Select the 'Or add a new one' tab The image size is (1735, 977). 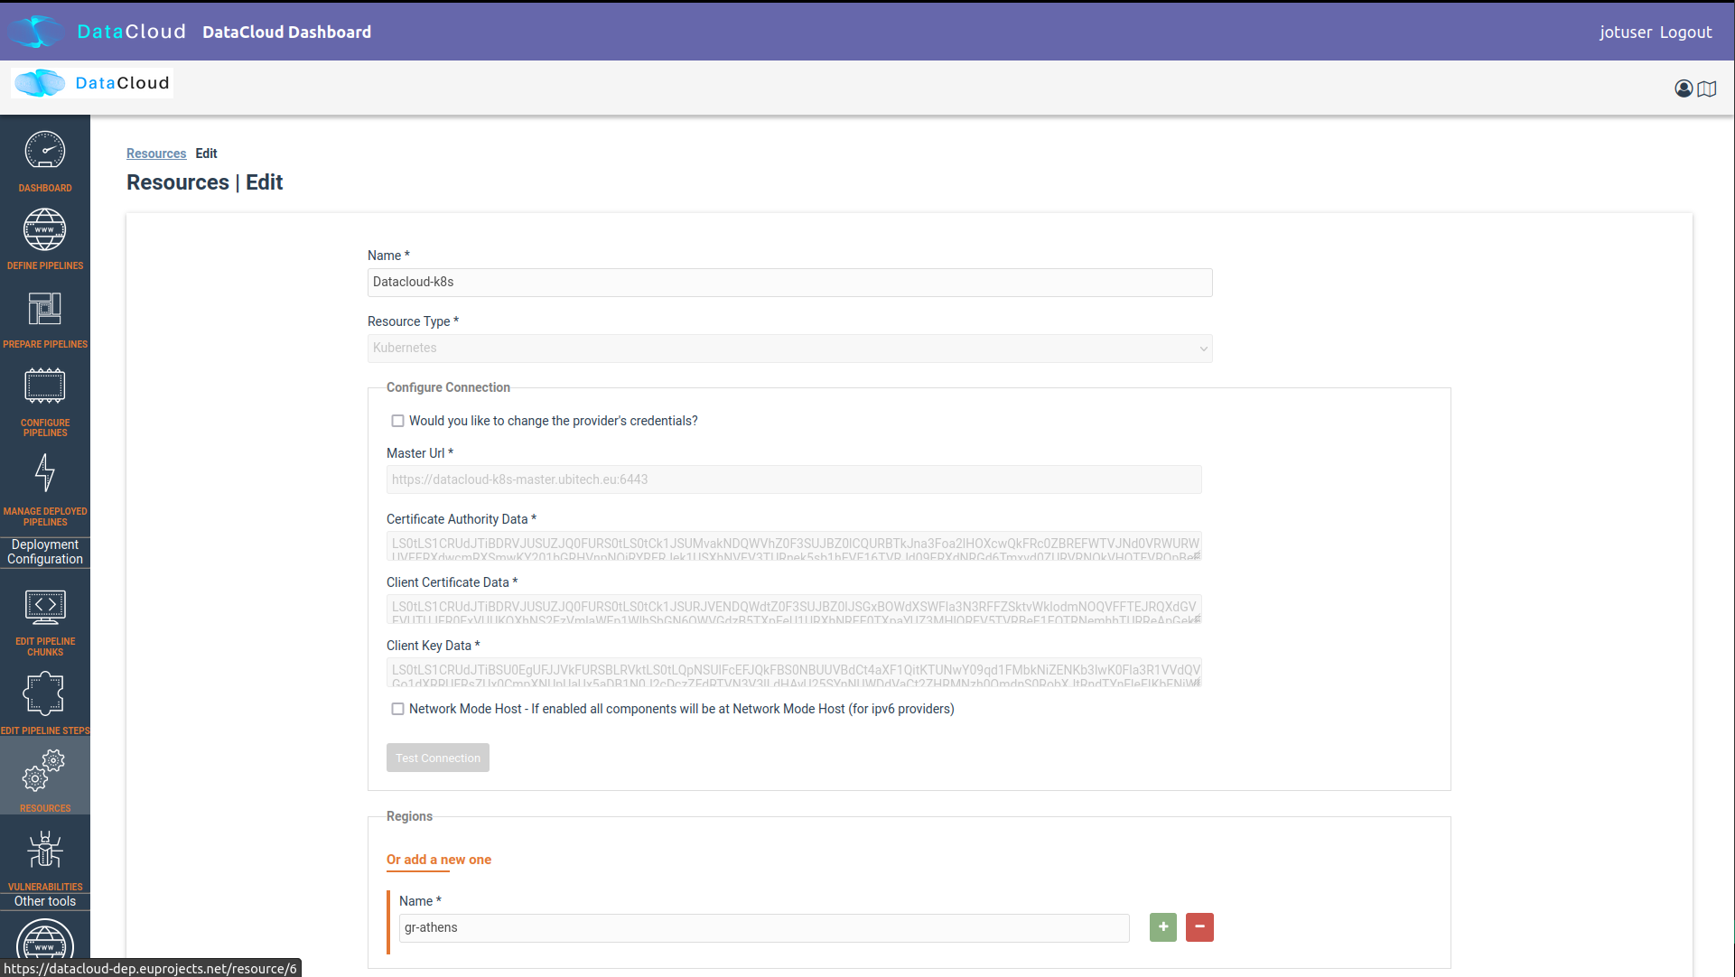[439, 860]
